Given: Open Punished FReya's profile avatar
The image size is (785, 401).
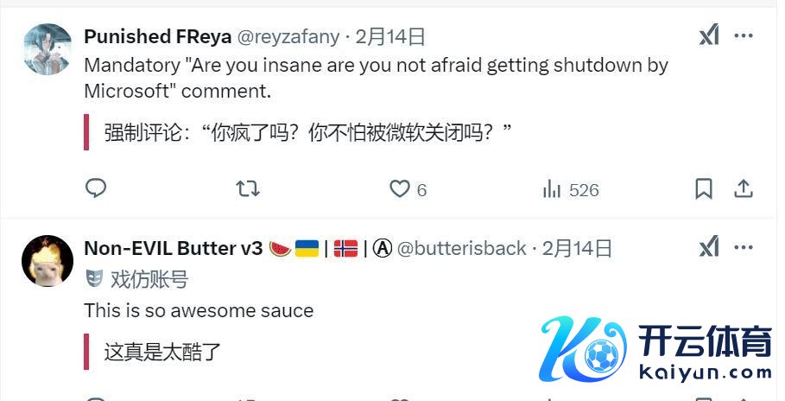Looking at the screenshot, I should (47, 49).
